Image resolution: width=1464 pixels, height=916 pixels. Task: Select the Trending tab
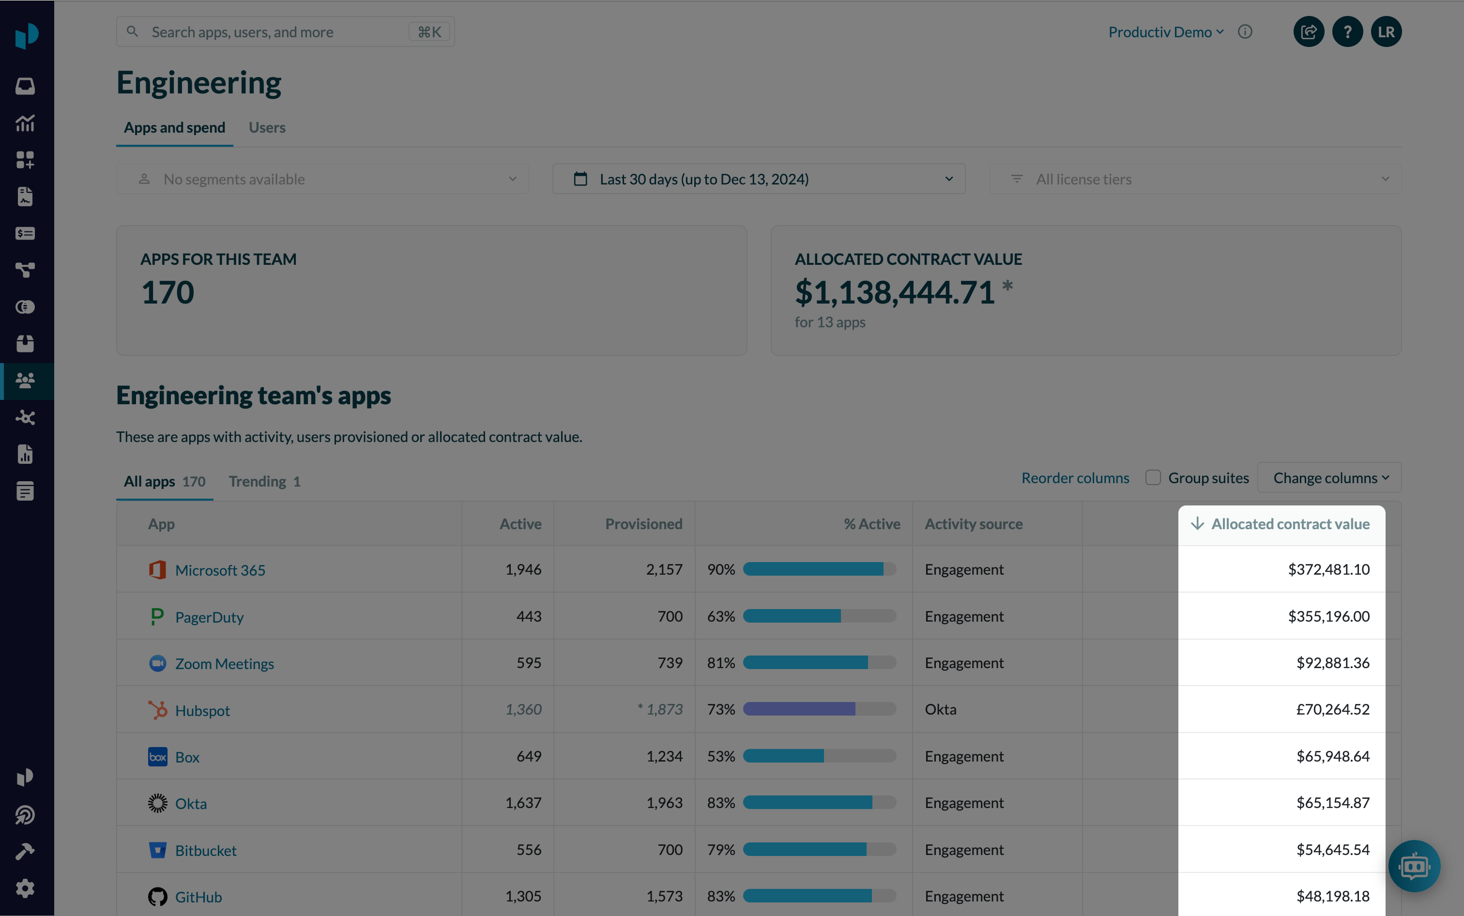tap(264, 482)
